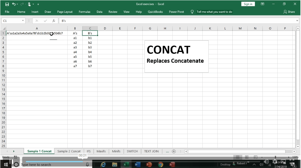Open the File tab
The height and width of the screenshot is (168, 301).
[7, 12]
